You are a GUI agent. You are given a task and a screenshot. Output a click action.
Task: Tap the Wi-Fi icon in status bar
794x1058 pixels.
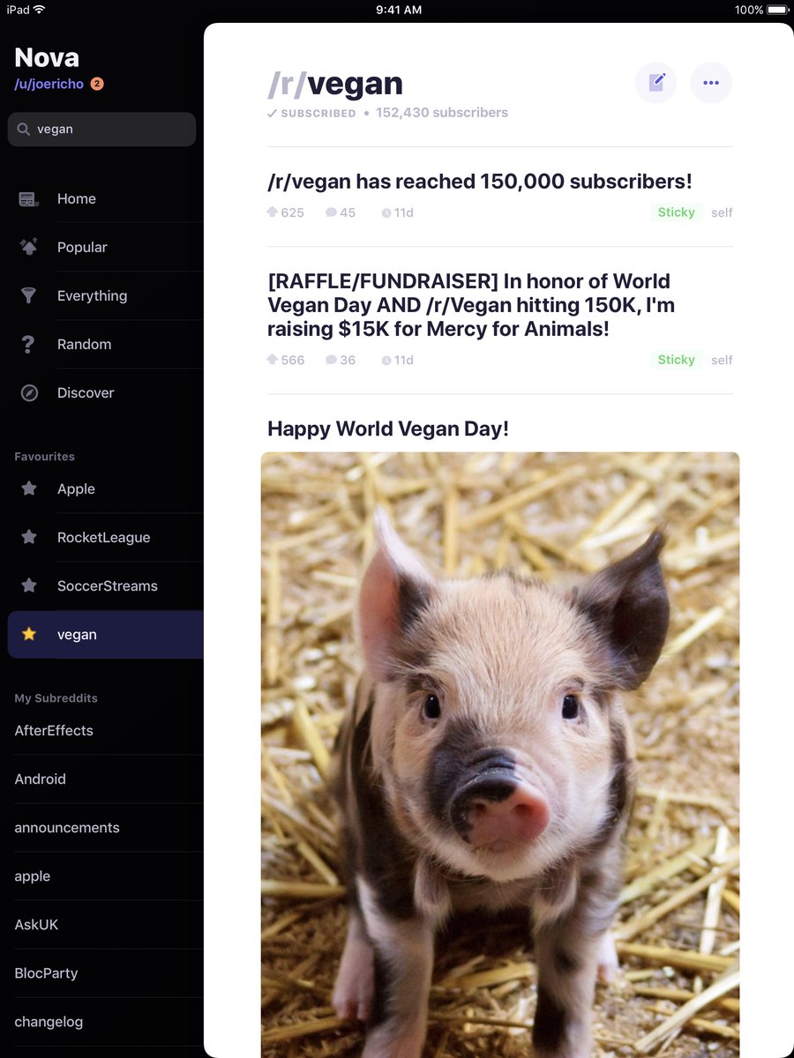[39, 10]
